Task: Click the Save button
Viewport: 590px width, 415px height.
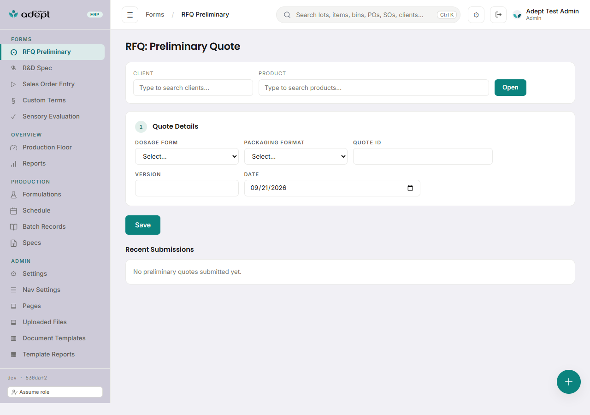Action: (x=143, y=225)
